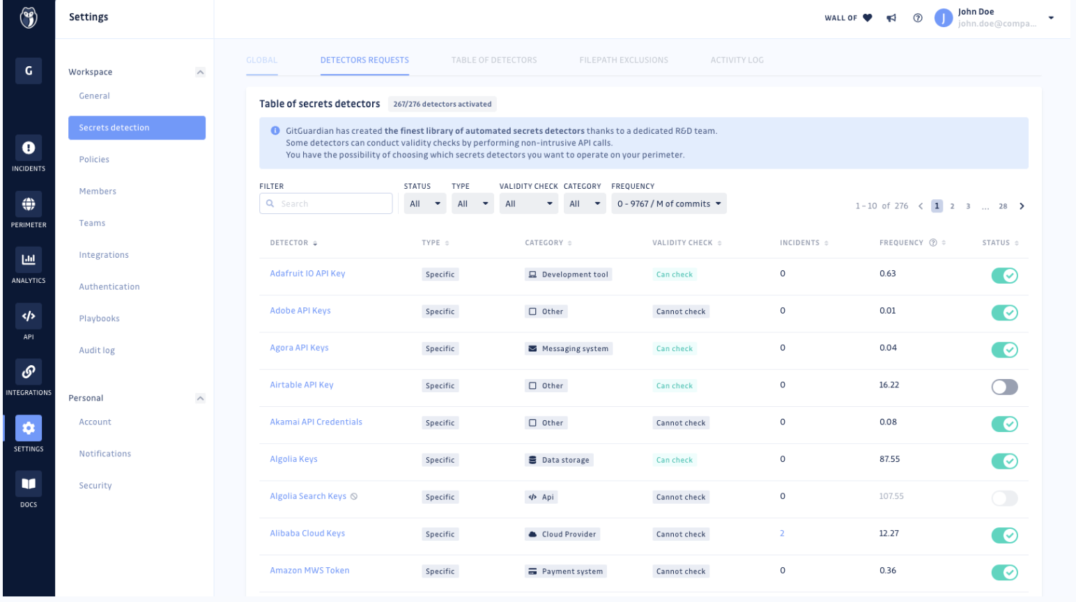
Task: Click the deprecated icon beside Algolia Search Keys
Action: coord(354,497)
